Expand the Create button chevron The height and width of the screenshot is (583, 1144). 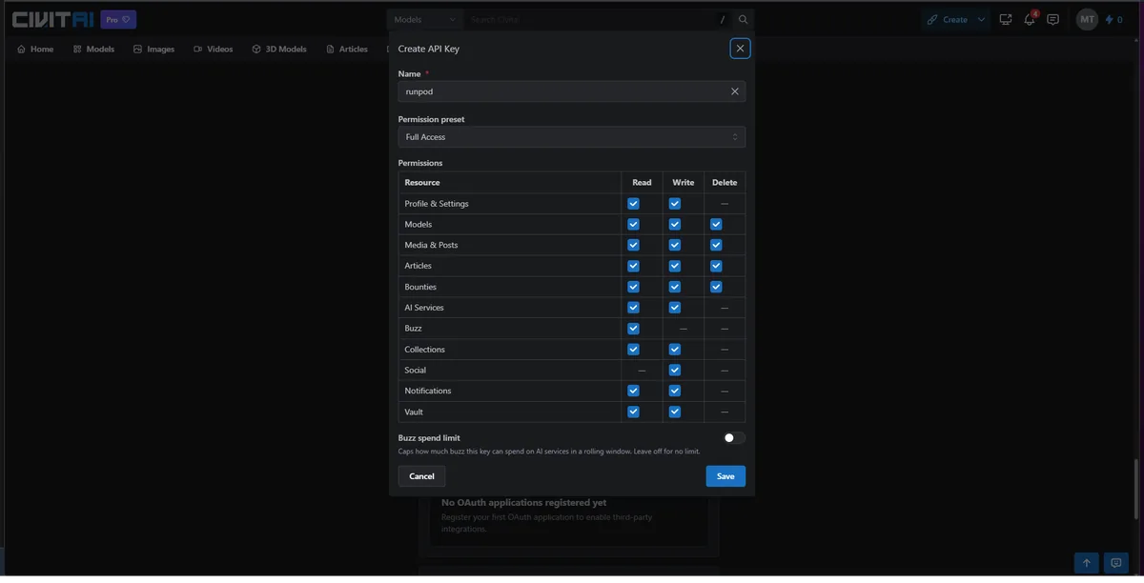pyautogui.click(x=982, y=19)
